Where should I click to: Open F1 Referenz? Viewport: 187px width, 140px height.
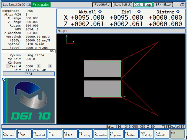point(9,134)
